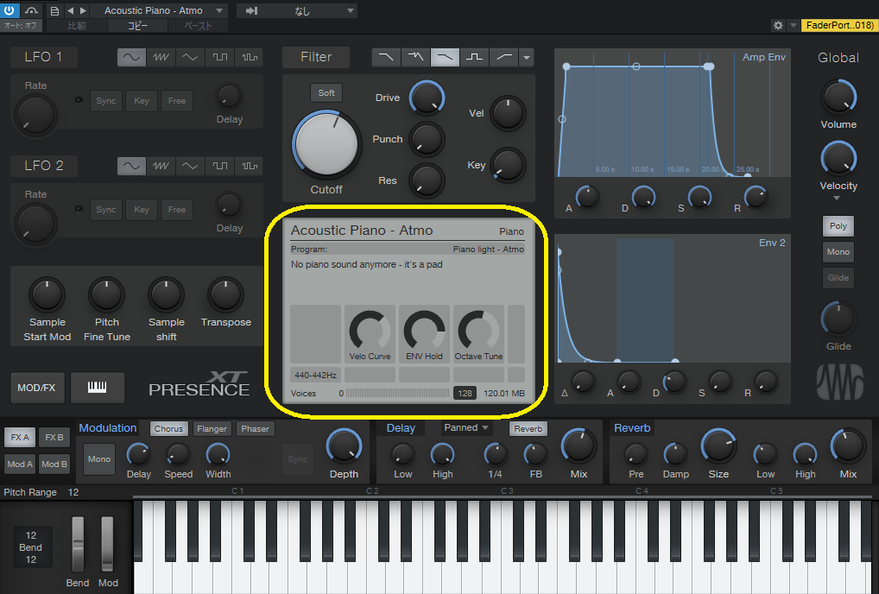The width and height of the screenshot is (879, 594).
Task: Select the Phaser modulation type
Action: pos(255,429)
